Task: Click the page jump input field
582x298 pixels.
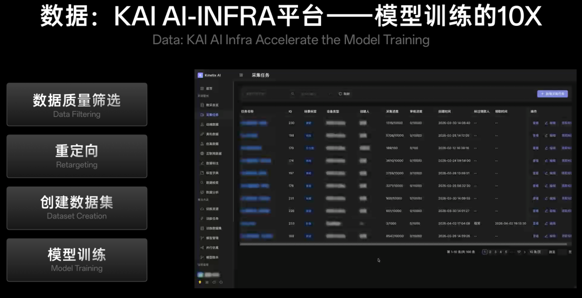Action: coord(562,252)
